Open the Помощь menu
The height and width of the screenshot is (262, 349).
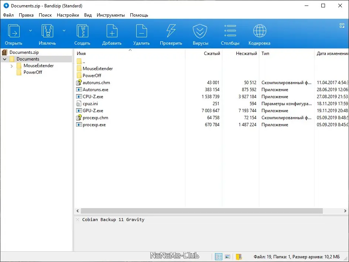pos(139,15)
